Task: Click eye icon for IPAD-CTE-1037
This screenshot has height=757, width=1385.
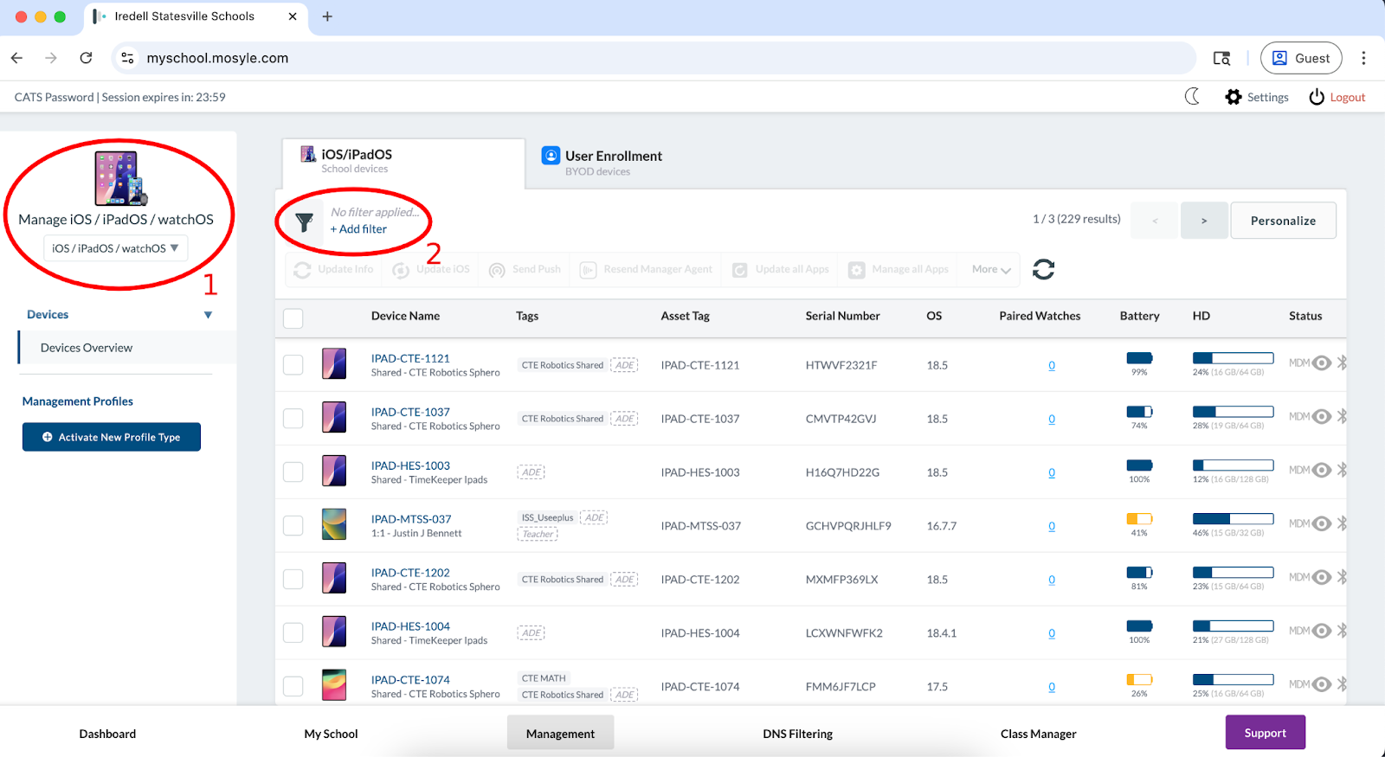Action: click(x=1321, y=417)
